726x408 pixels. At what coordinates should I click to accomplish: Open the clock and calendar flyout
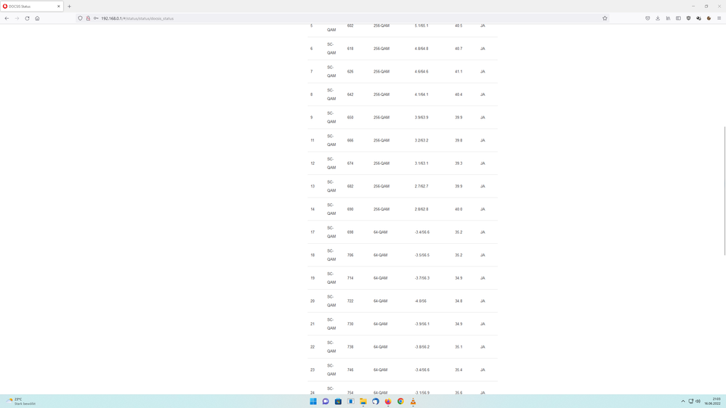click(x=713, y=401)
